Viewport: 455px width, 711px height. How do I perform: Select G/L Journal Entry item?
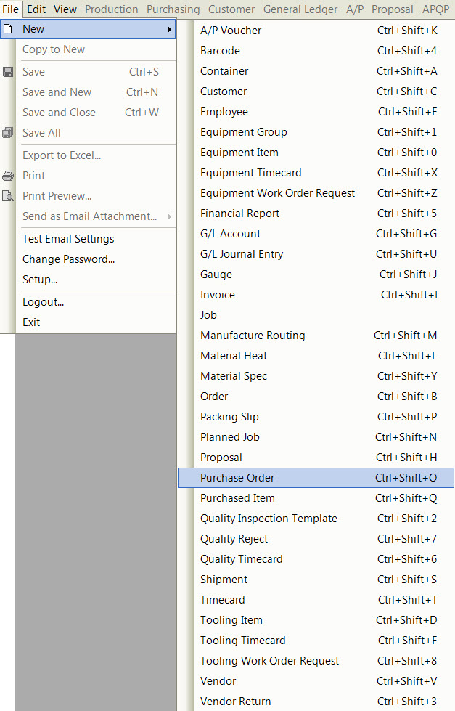click(242, 254)
